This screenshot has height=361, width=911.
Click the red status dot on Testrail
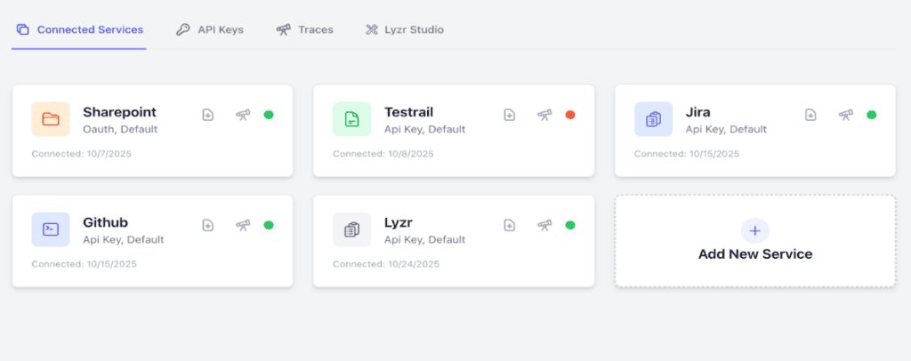570,115
